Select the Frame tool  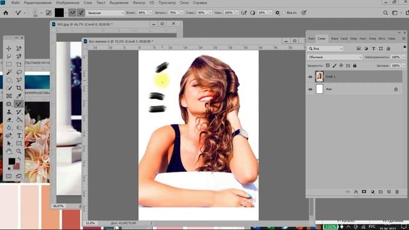pyautogui.click(x=9, y=96)
